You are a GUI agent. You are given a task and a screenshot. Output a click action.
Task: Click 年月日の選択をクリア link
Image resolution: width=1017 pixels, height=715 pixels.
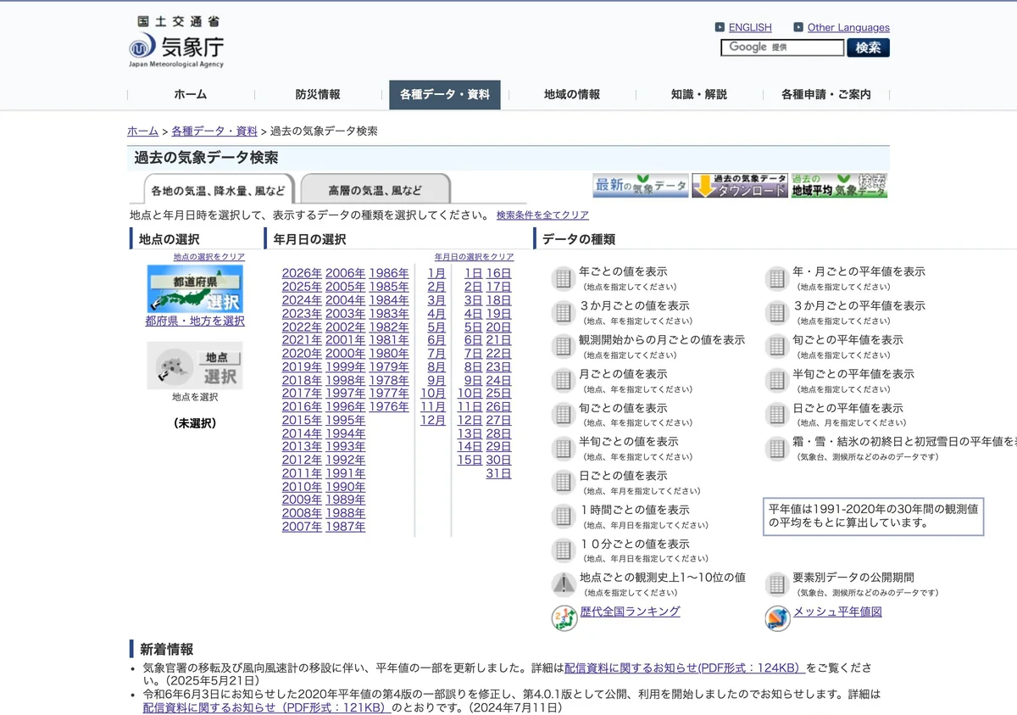[475, 257]
